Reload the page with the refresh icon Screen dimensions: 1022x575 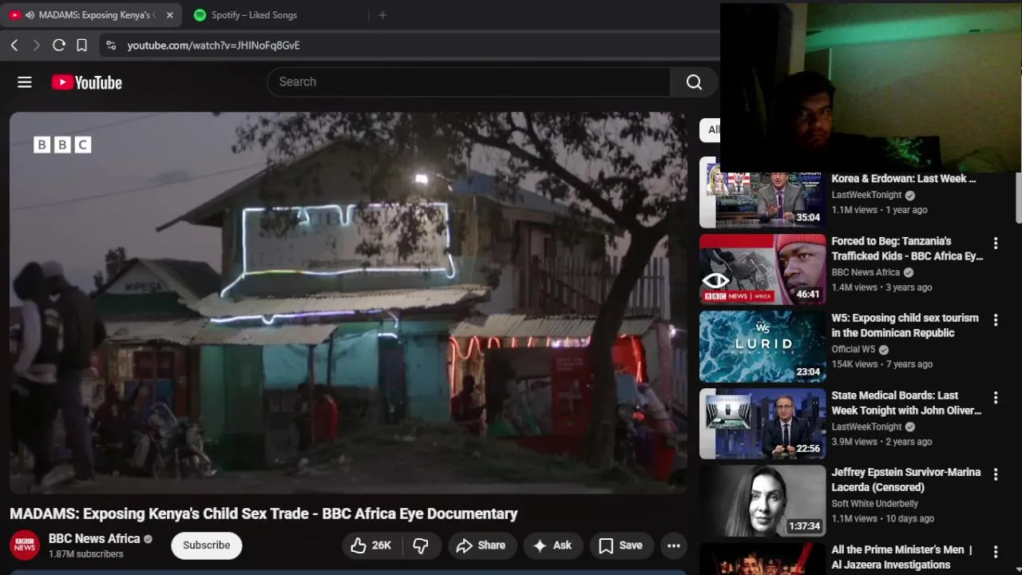click(59, 46)
